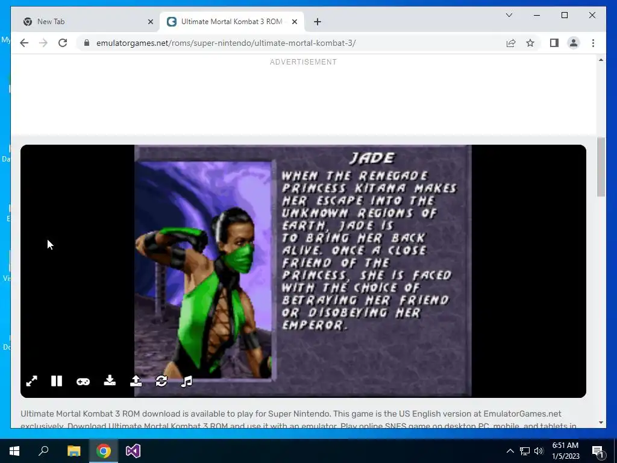Click the scrollbar down arrow

(601, 423)
